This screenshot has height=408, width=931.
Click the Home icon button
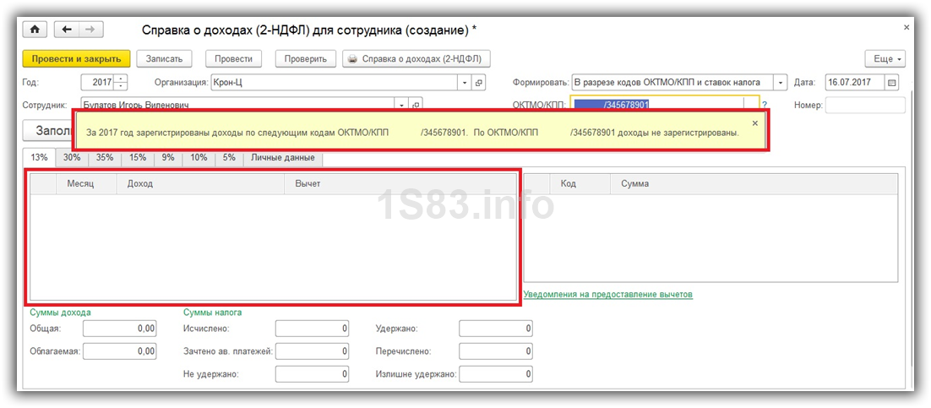(35, 30)
